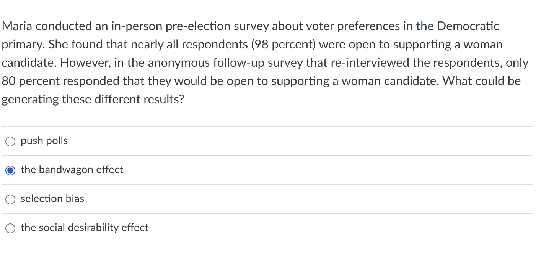Click the word "Democratic" in the question
Image resolution: width=541 pixels, height=254 pixels.
click(468, 26)
